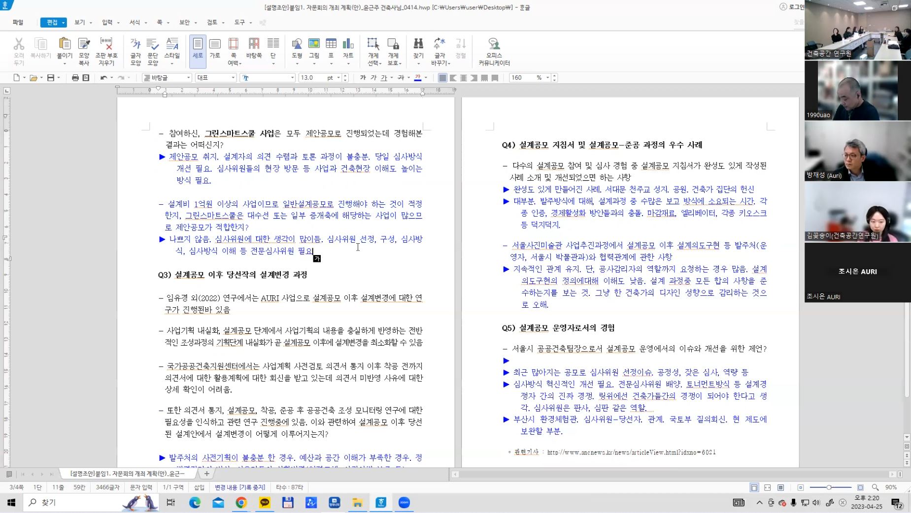Click the Paste (붙이기) icon

(65, 44)
